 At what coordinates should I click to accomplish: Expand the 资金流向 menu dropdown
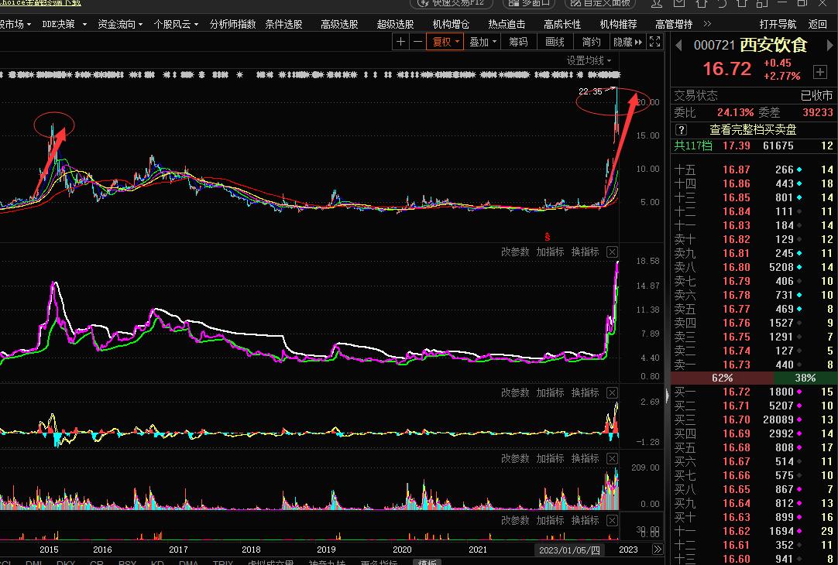coord(120,24)
